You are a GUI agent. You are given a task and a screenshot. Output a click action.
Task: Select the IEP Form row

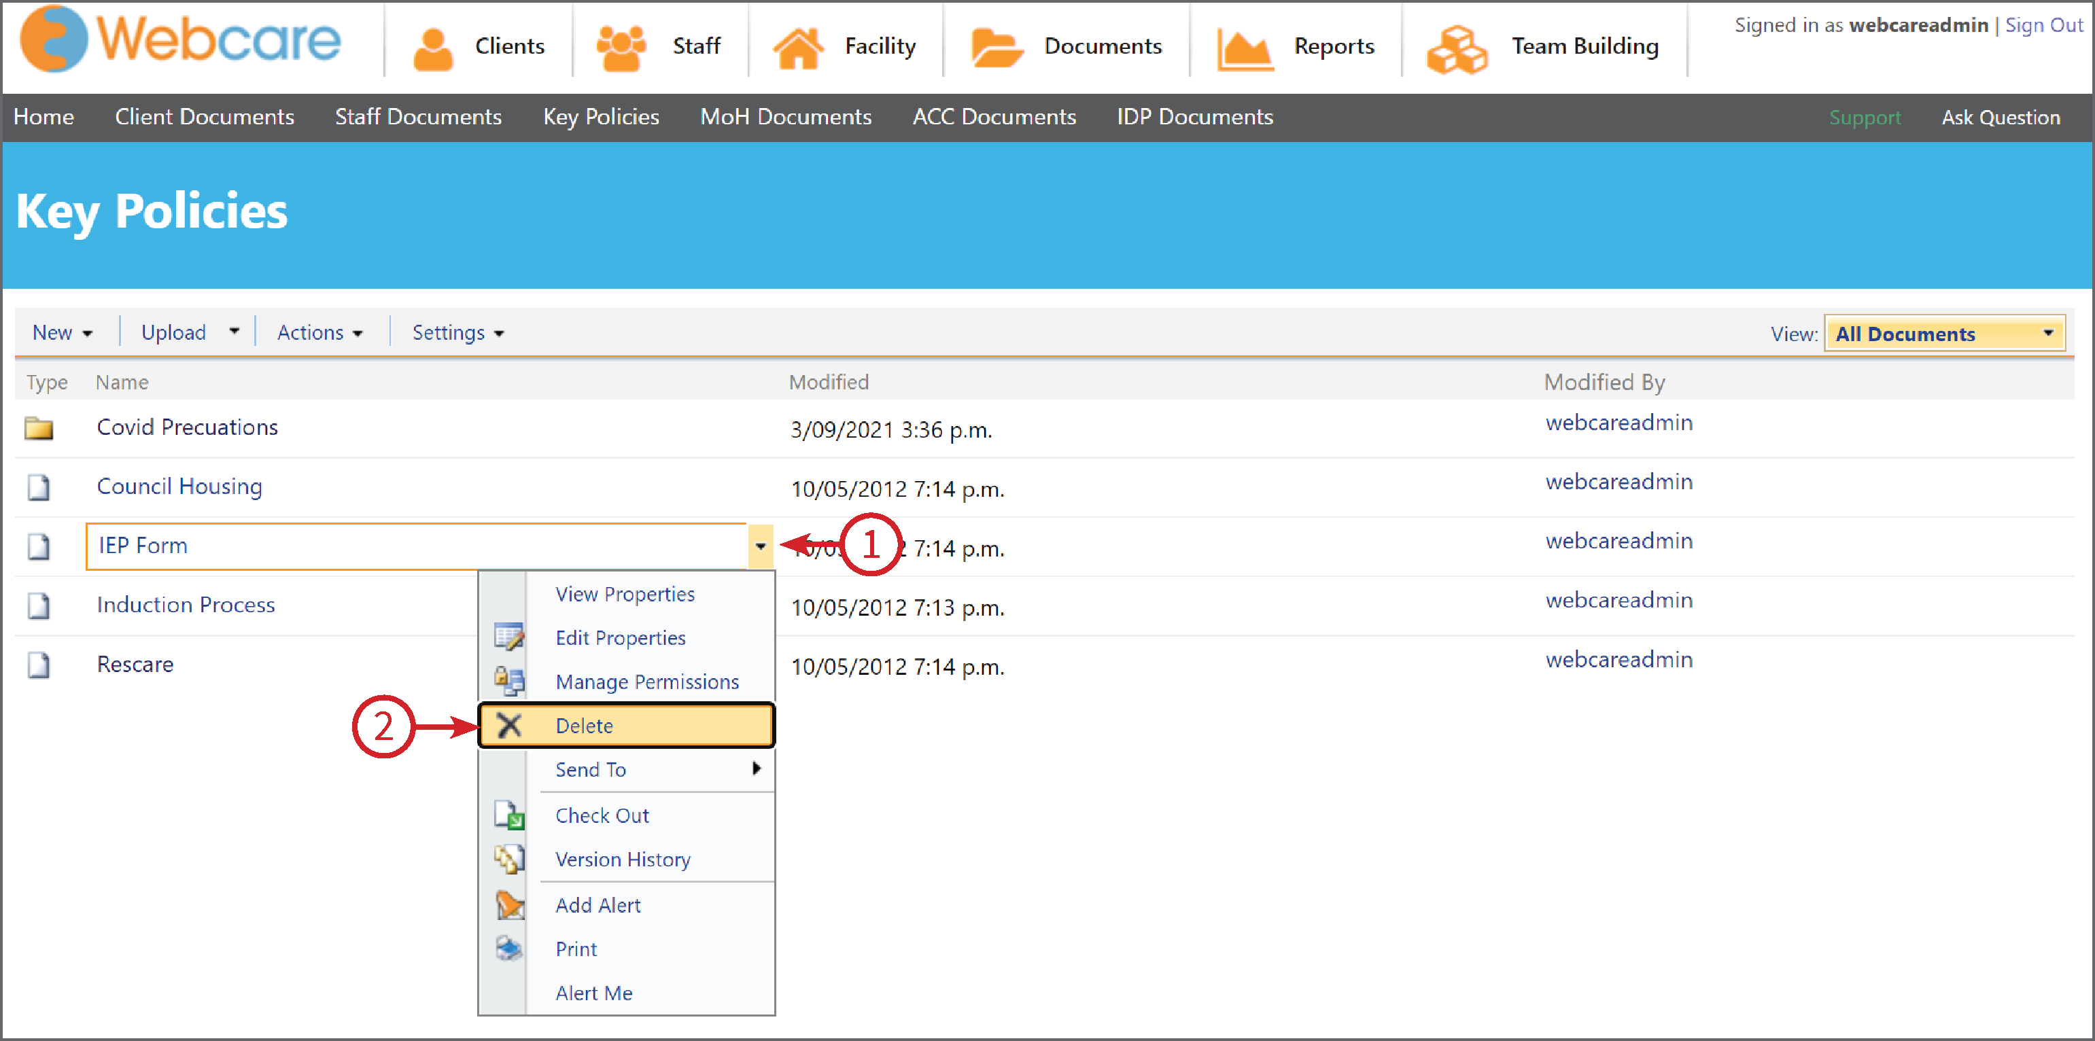142,546
